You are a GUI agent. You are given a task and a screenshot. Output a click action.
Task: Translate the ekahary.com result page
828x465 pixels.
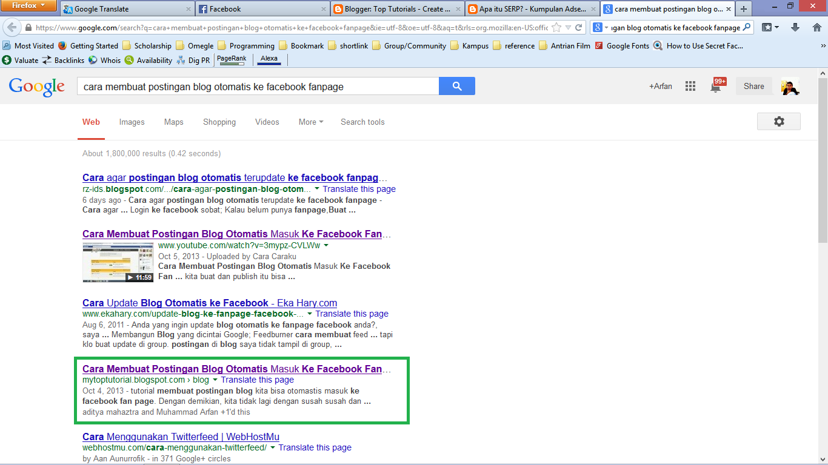(352, 314)
